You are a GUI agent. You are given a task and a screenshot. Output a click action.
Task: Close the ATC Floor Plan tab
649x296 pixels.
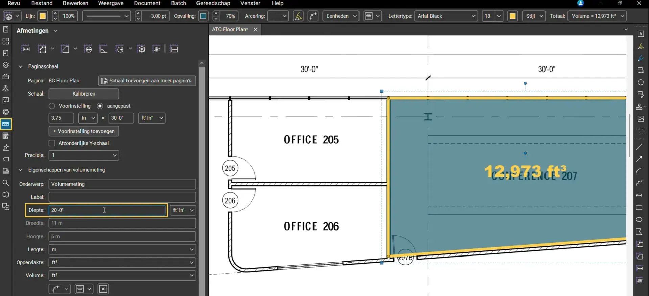pyautogui.click(x=256, y=30)
